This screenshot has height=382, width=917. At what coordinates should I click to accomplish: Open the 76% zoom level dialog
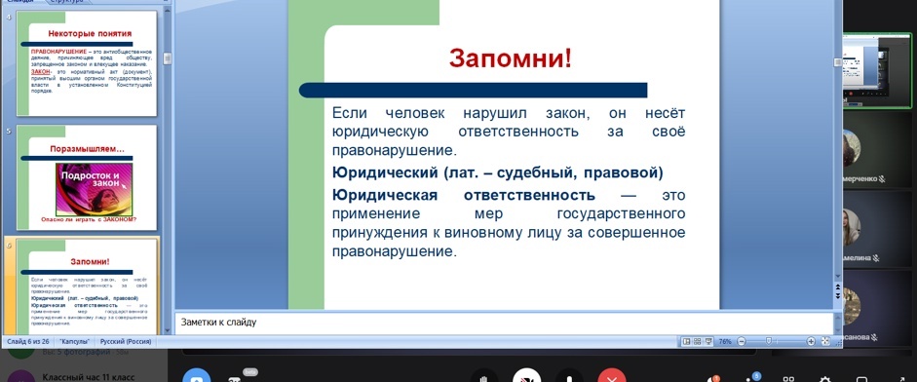point(725,341)
